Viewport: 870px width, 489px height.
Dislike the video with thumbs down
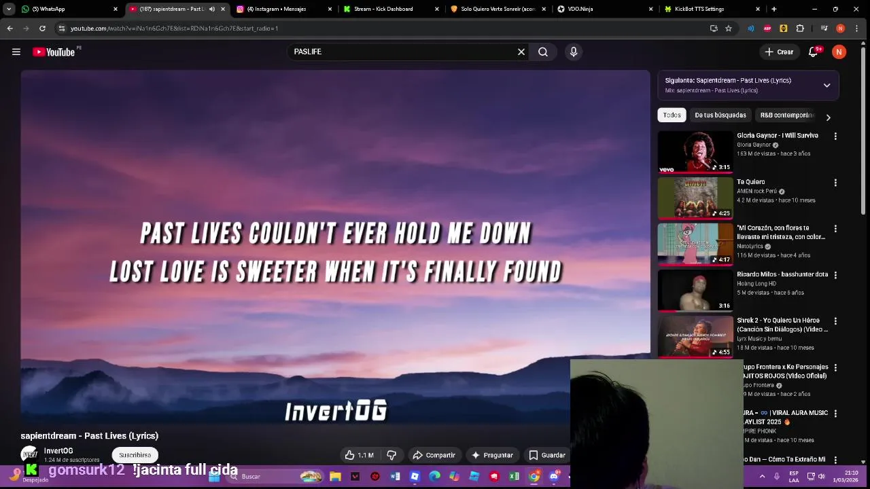click(392, 455)
